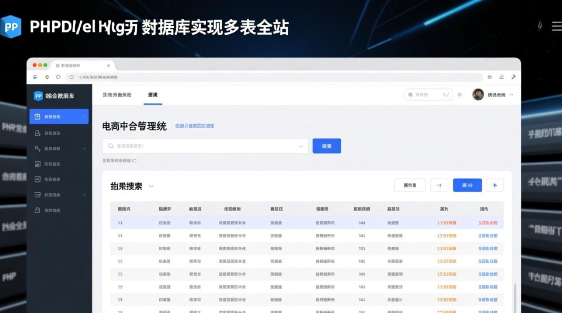Click the refresh icon beside the top search bar

[459, 95]
